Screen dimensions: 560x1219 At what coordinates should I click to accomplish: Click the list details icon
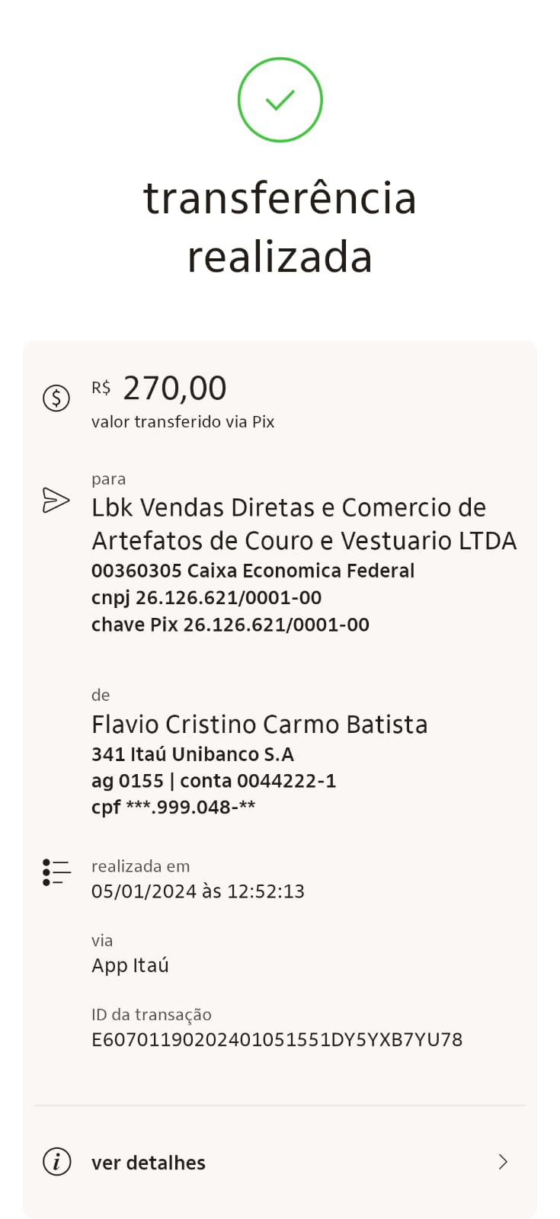[56, 872]
